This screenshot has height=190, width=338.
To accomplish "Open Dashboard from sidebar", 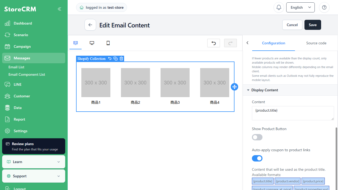I will [34, 23].
